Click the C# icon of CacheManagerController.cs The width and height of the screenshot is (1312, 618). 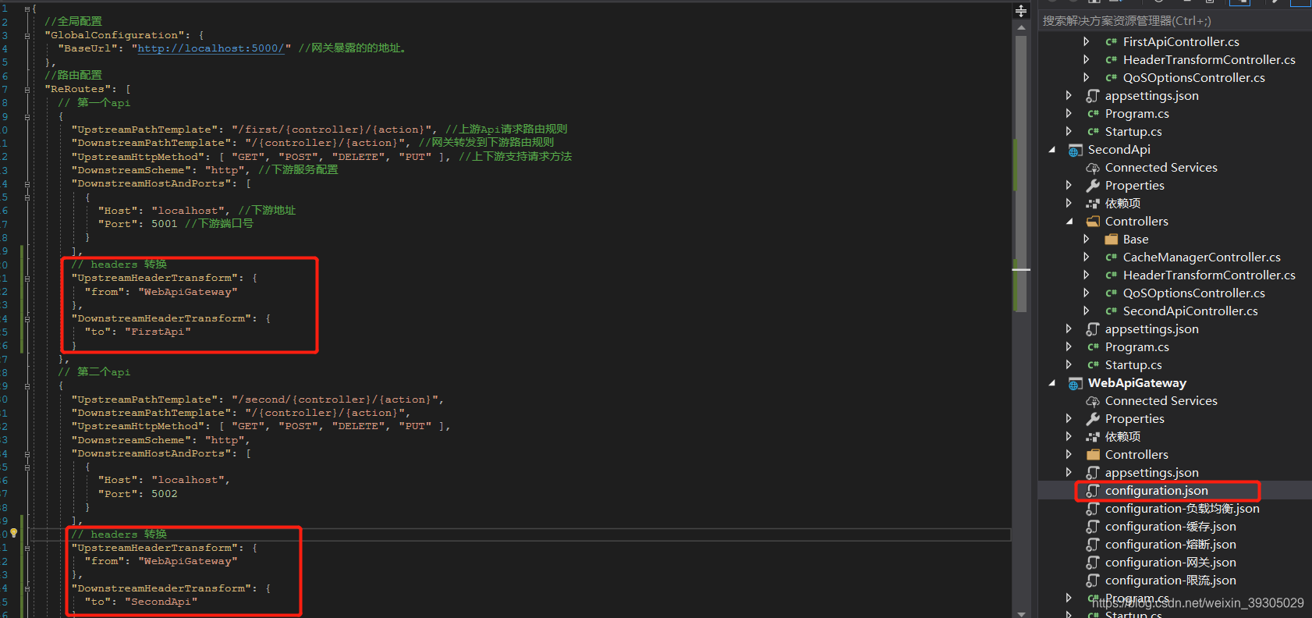(1111, 257)
